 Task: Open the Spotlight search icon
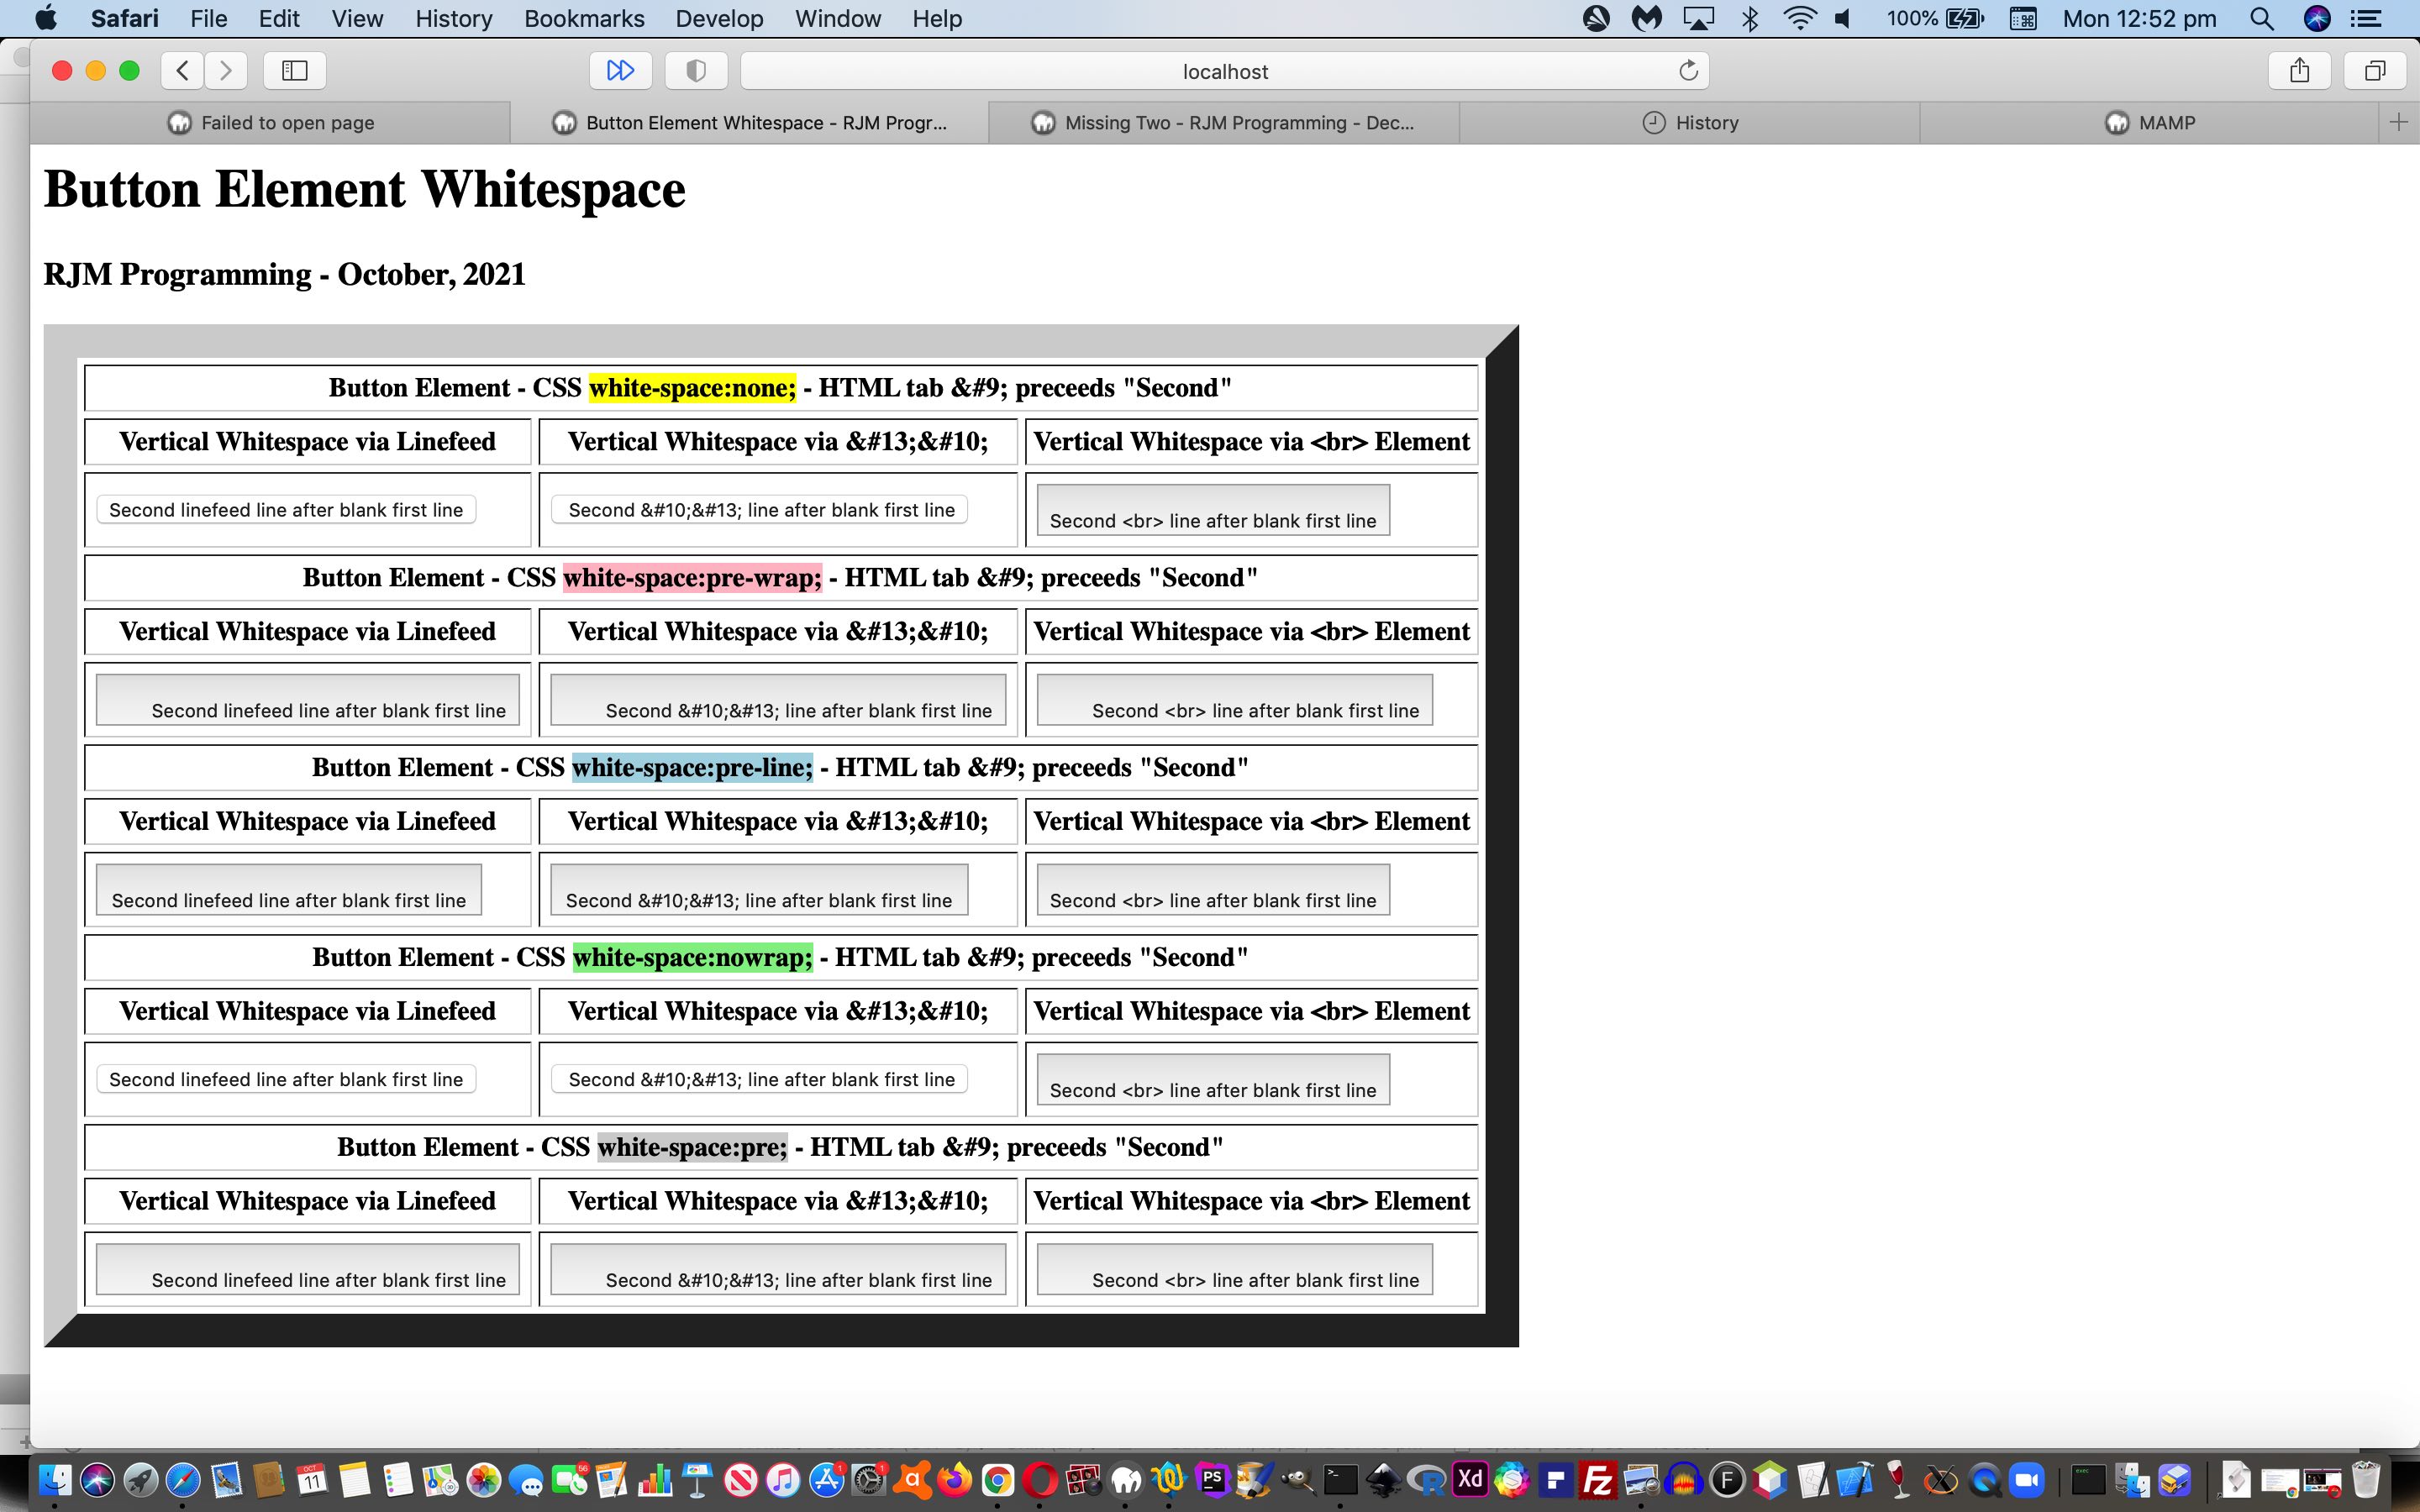click(x=2261, y=18)
